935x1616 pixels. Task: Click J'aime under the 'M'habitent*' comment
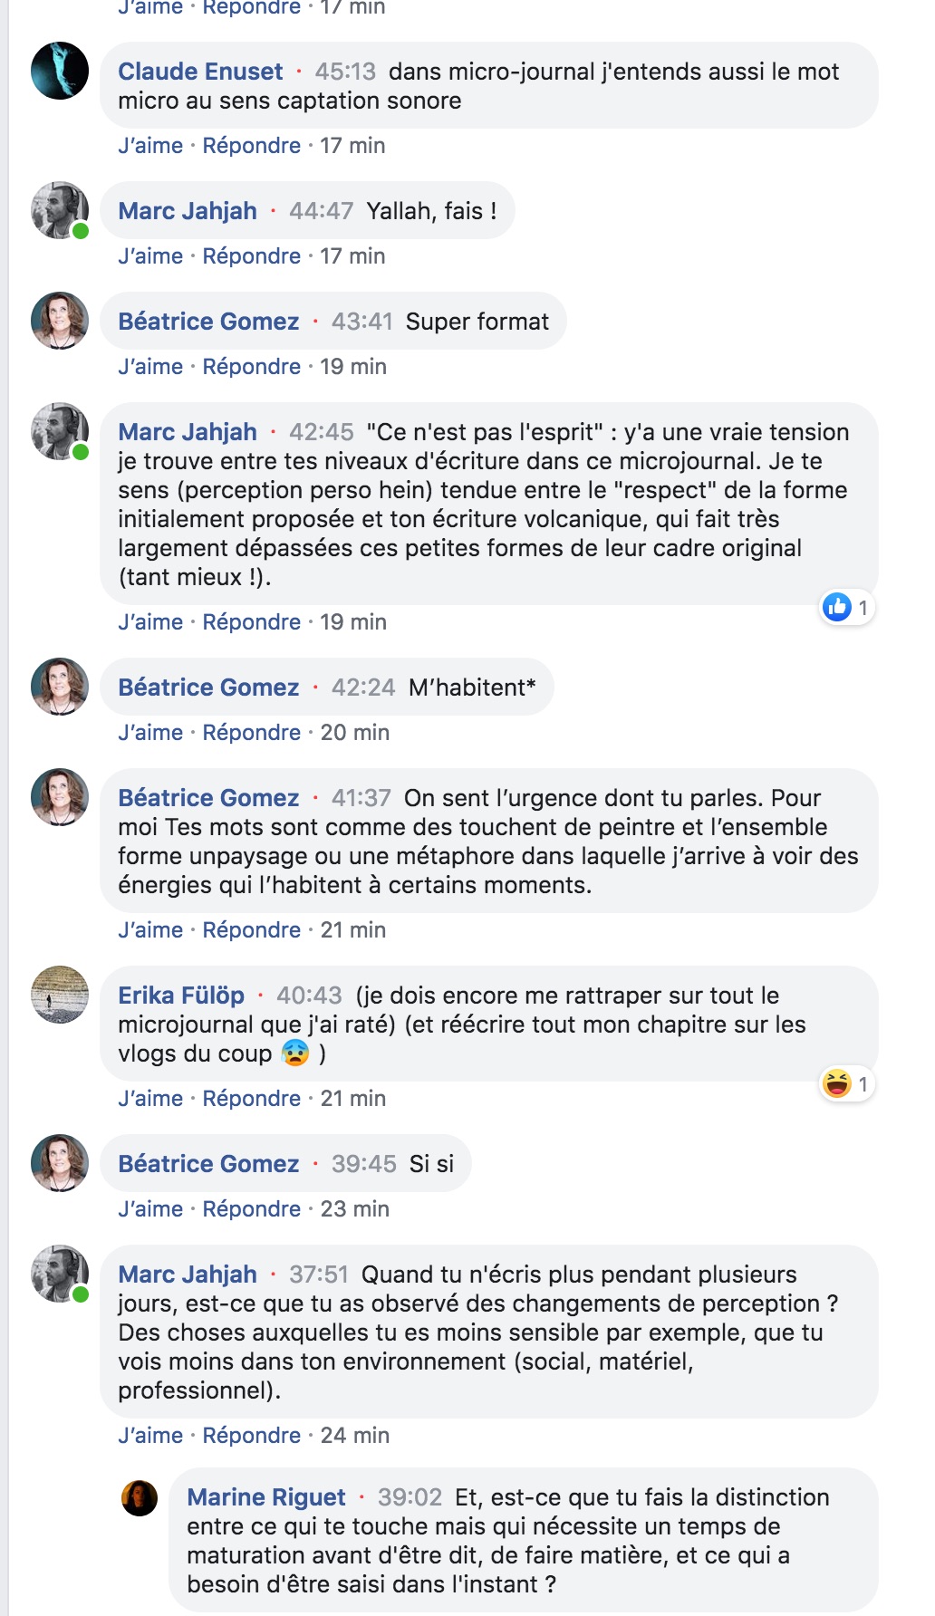150,733
